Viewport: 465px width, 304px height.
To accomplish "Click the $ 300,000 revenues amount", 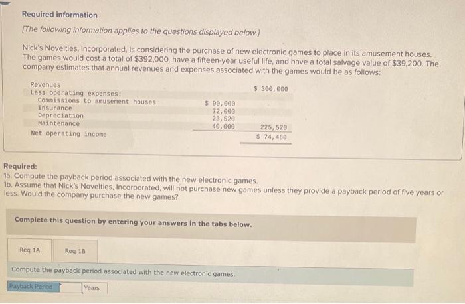I will pyautogui.click(x=270, y=87).
